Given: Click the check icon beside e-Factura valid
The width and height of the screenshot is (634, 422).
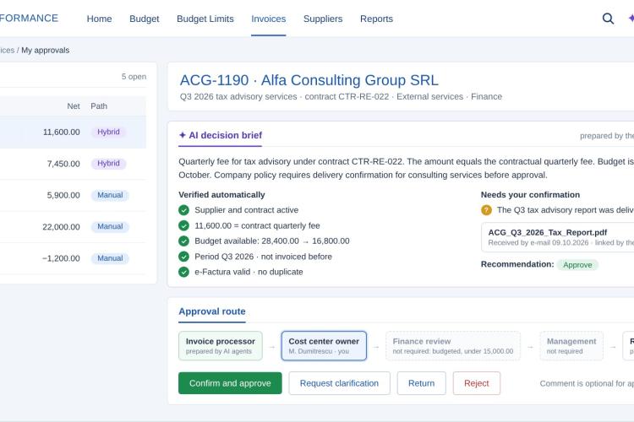Looking at the screenshot, I should (183, 272).
